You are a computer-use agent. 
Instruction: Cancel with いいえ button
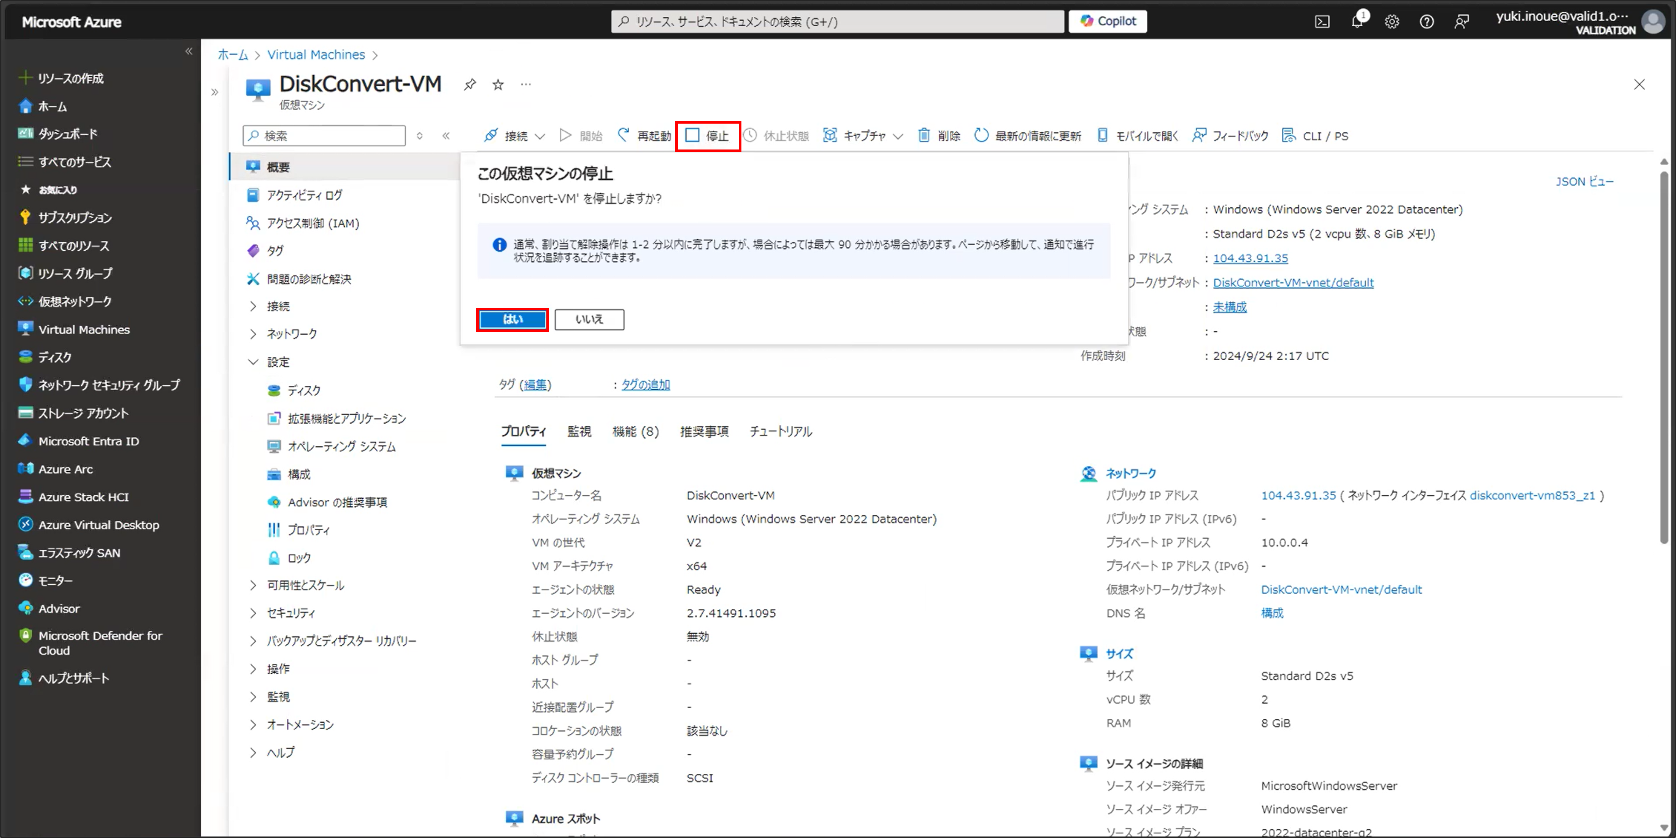(589, 319)
